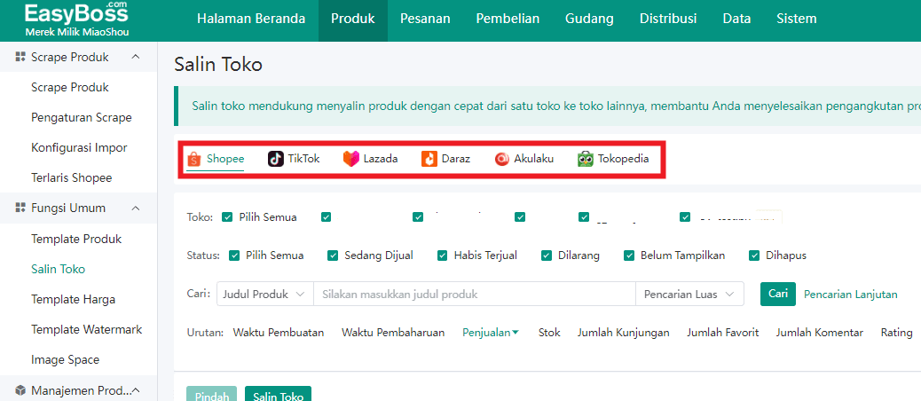Uncheck Belum Tampilkan status
Image resolution: width=921 pixels, height=401 pixels.
click(x=629, y=256)
